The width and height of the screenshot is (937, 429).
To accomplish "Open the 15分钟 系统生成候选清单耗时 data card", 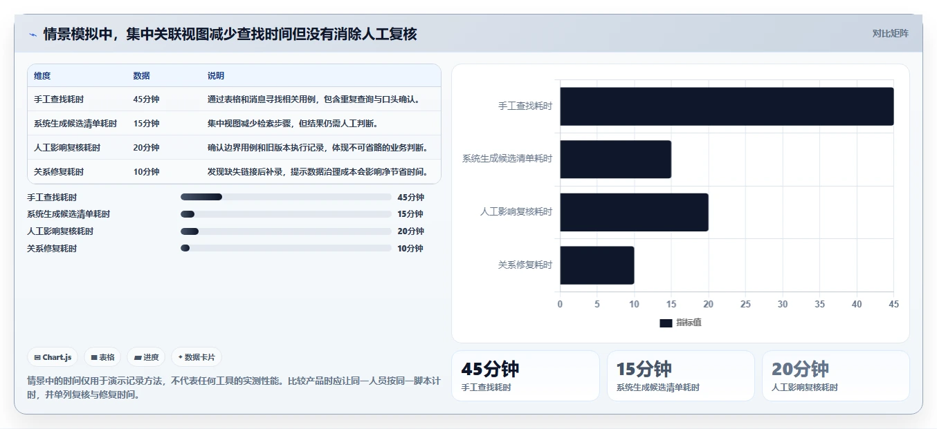I will click(x=681, y=376).
